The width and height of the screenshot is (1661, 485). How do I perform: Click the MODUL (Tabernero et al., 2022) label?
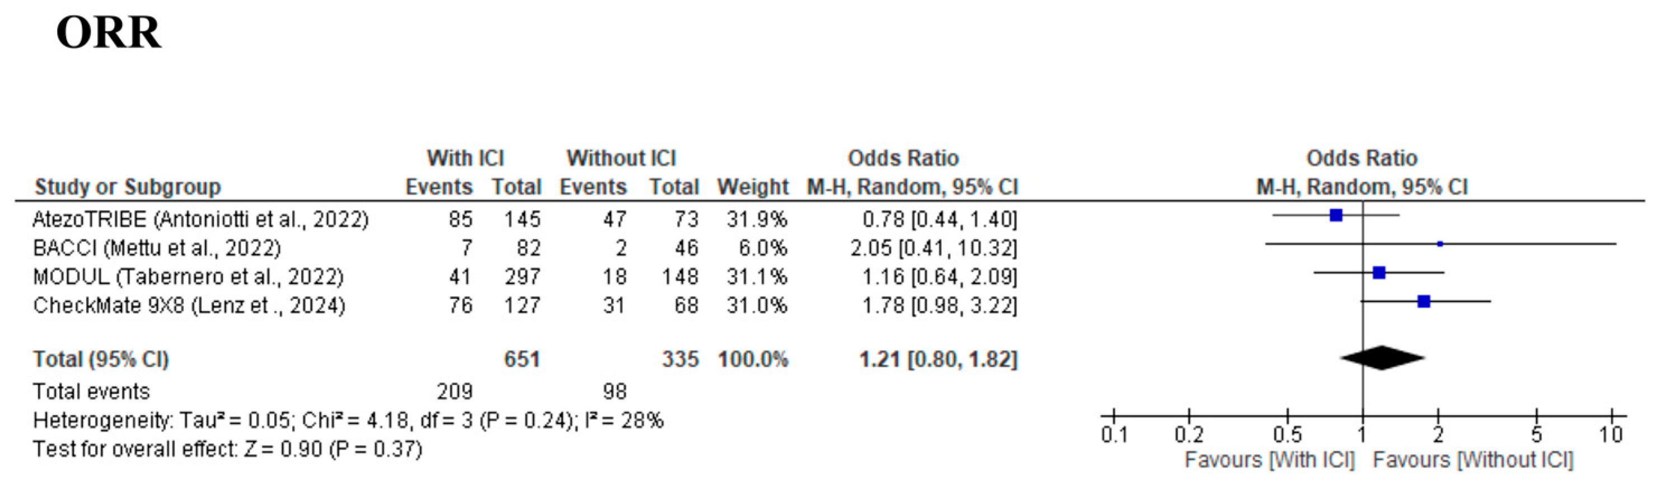click(x=188, y=277)
